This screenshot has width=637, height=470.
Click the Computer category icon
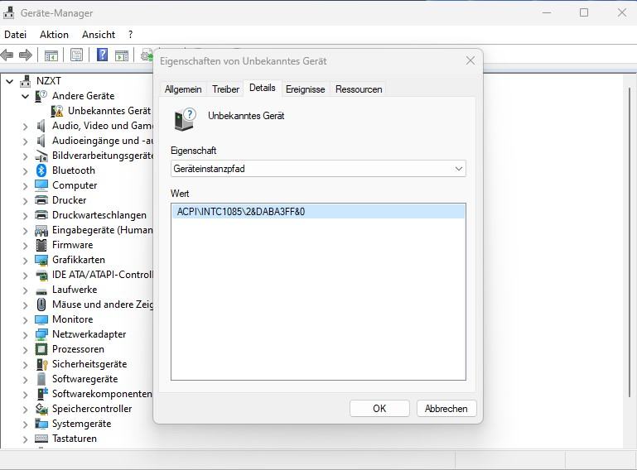click(x=41, y=185)
